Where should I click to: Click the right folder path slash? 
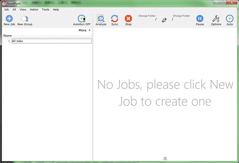pyautogui.click(x=172, y=20)
